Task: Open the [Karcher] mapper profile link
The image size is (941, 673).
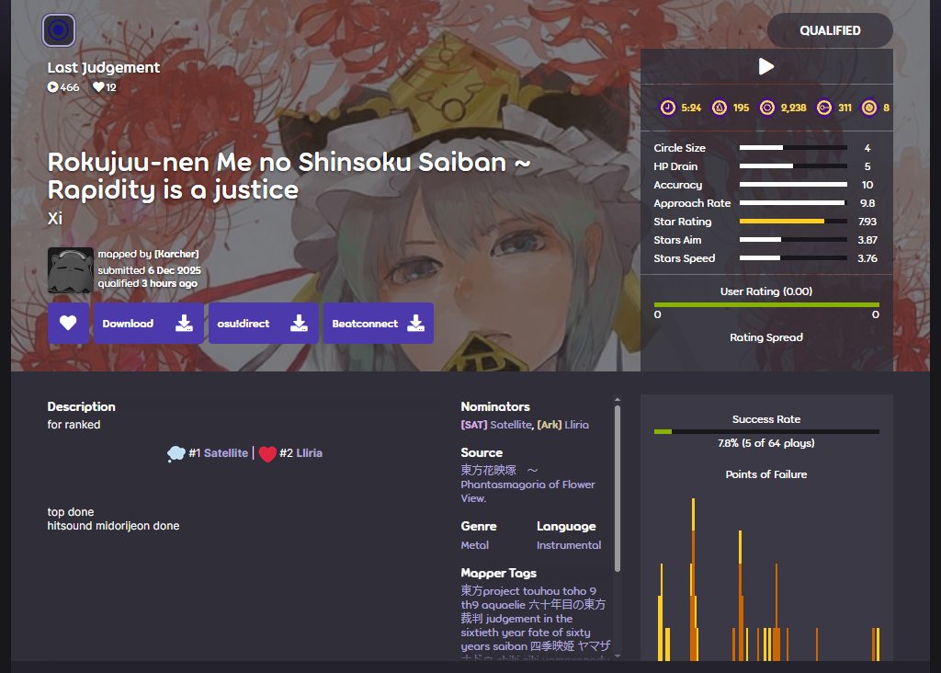Action: (176, 254)
